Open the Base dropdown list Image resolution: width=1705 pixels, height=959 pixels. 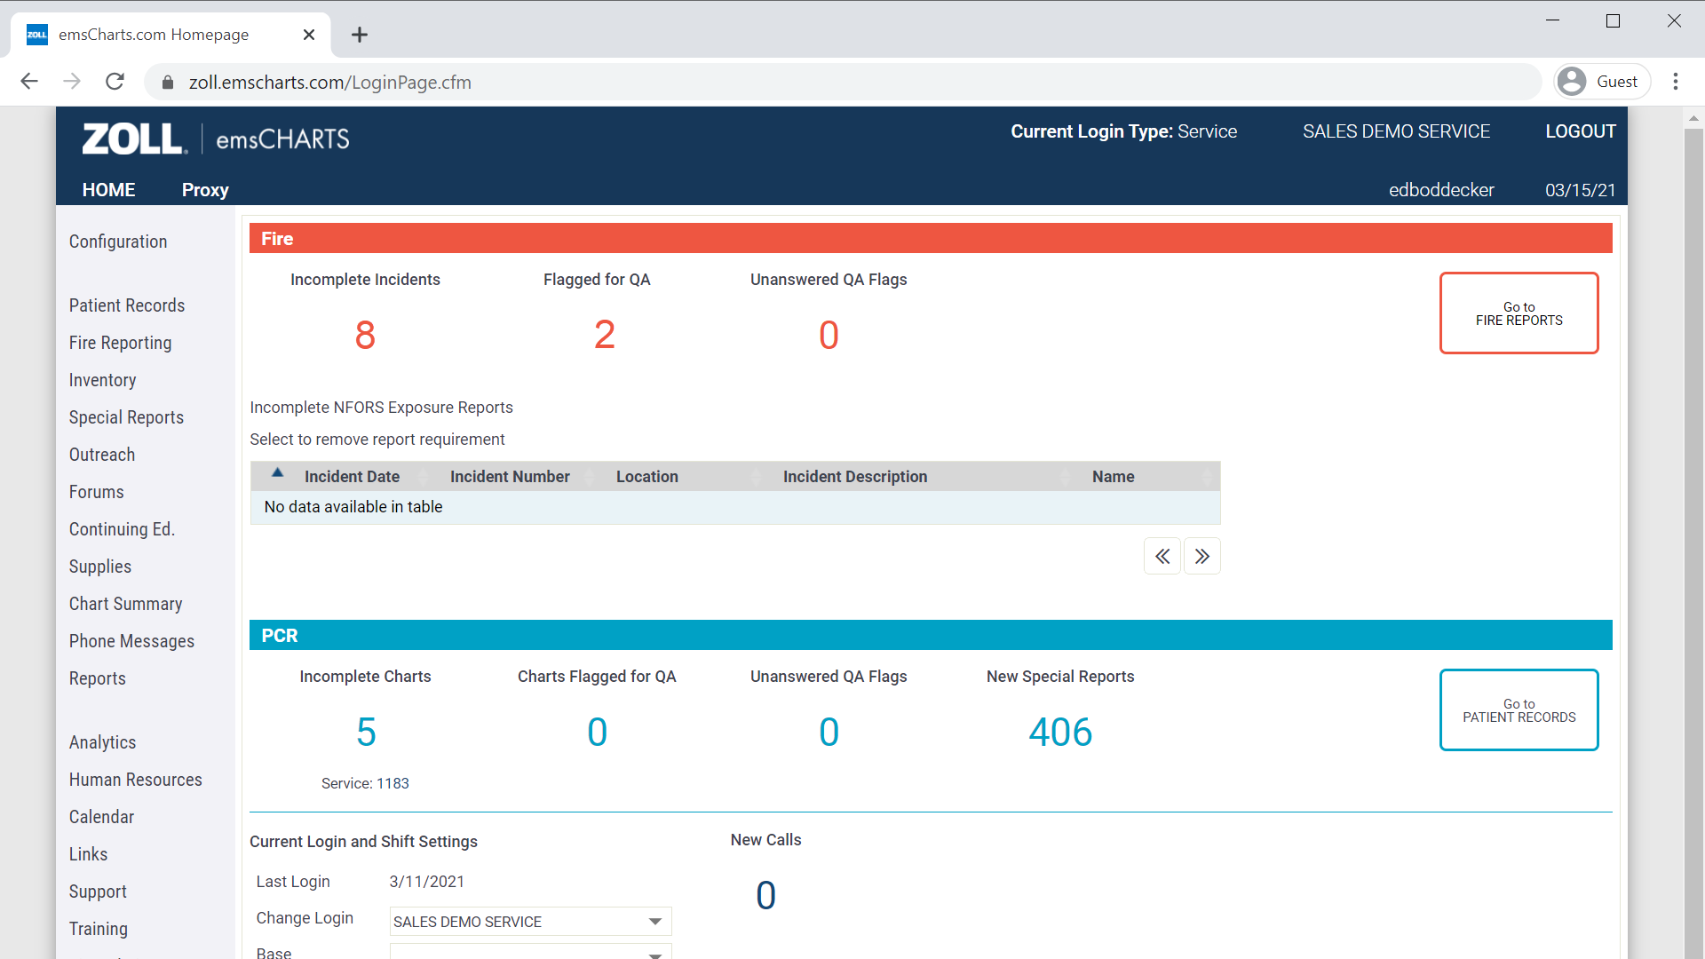point(654,954)
